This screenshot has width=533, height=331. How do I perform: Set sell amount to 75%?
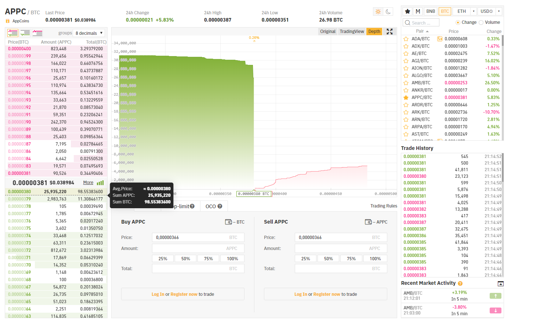(x=351, y=259)
